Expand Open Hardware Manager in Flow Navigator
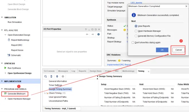 (5, 99)
